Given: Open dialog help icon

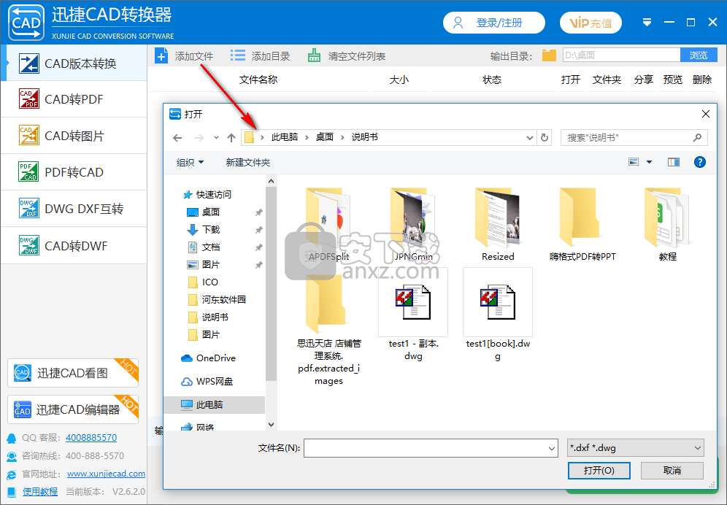Looking at the screenshot, I should point(700,162).
